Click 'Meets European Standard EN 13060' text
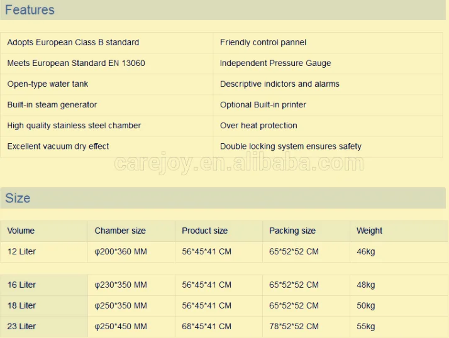The width and height of the screenshot is (449, 338). [x=76, y=63]
